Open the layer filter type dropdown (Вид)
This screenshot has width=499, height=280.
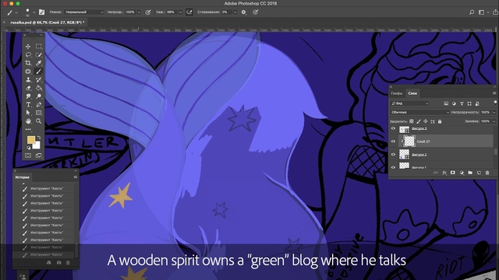(410, 103)
